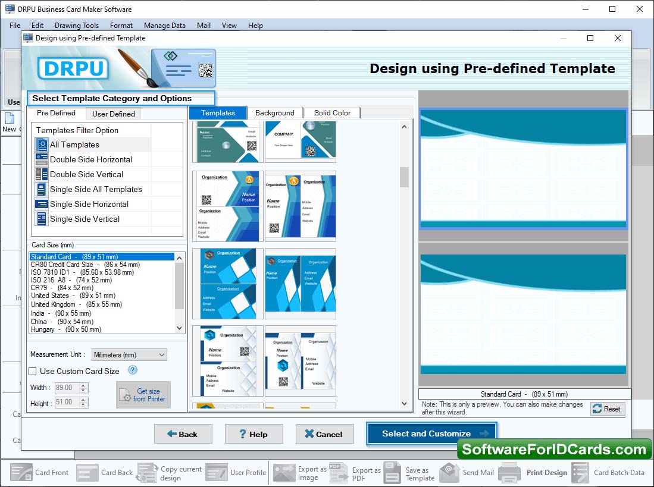Screen dimensions: 654x487
Task: Click the New document icon in main window
Action: click(x=10, y=118)
